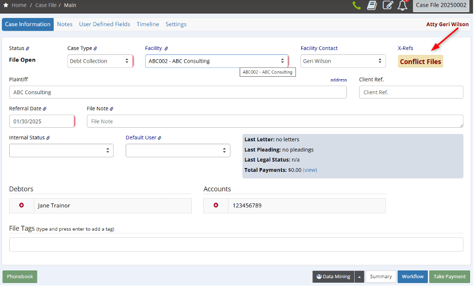
Task: Check notifications via the bell icon
Action: click(x=402, y=5)
